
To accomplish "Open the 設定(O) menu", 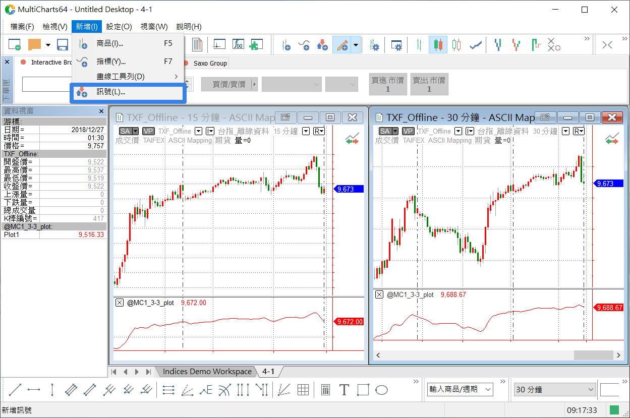I will coord(119,27).
